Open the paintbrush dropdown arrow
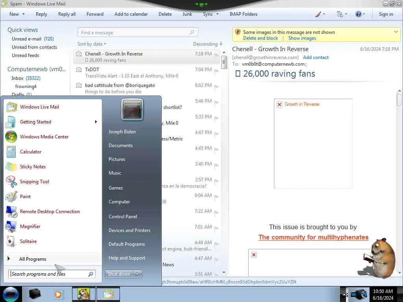403x302 pixels. point(324,14)
